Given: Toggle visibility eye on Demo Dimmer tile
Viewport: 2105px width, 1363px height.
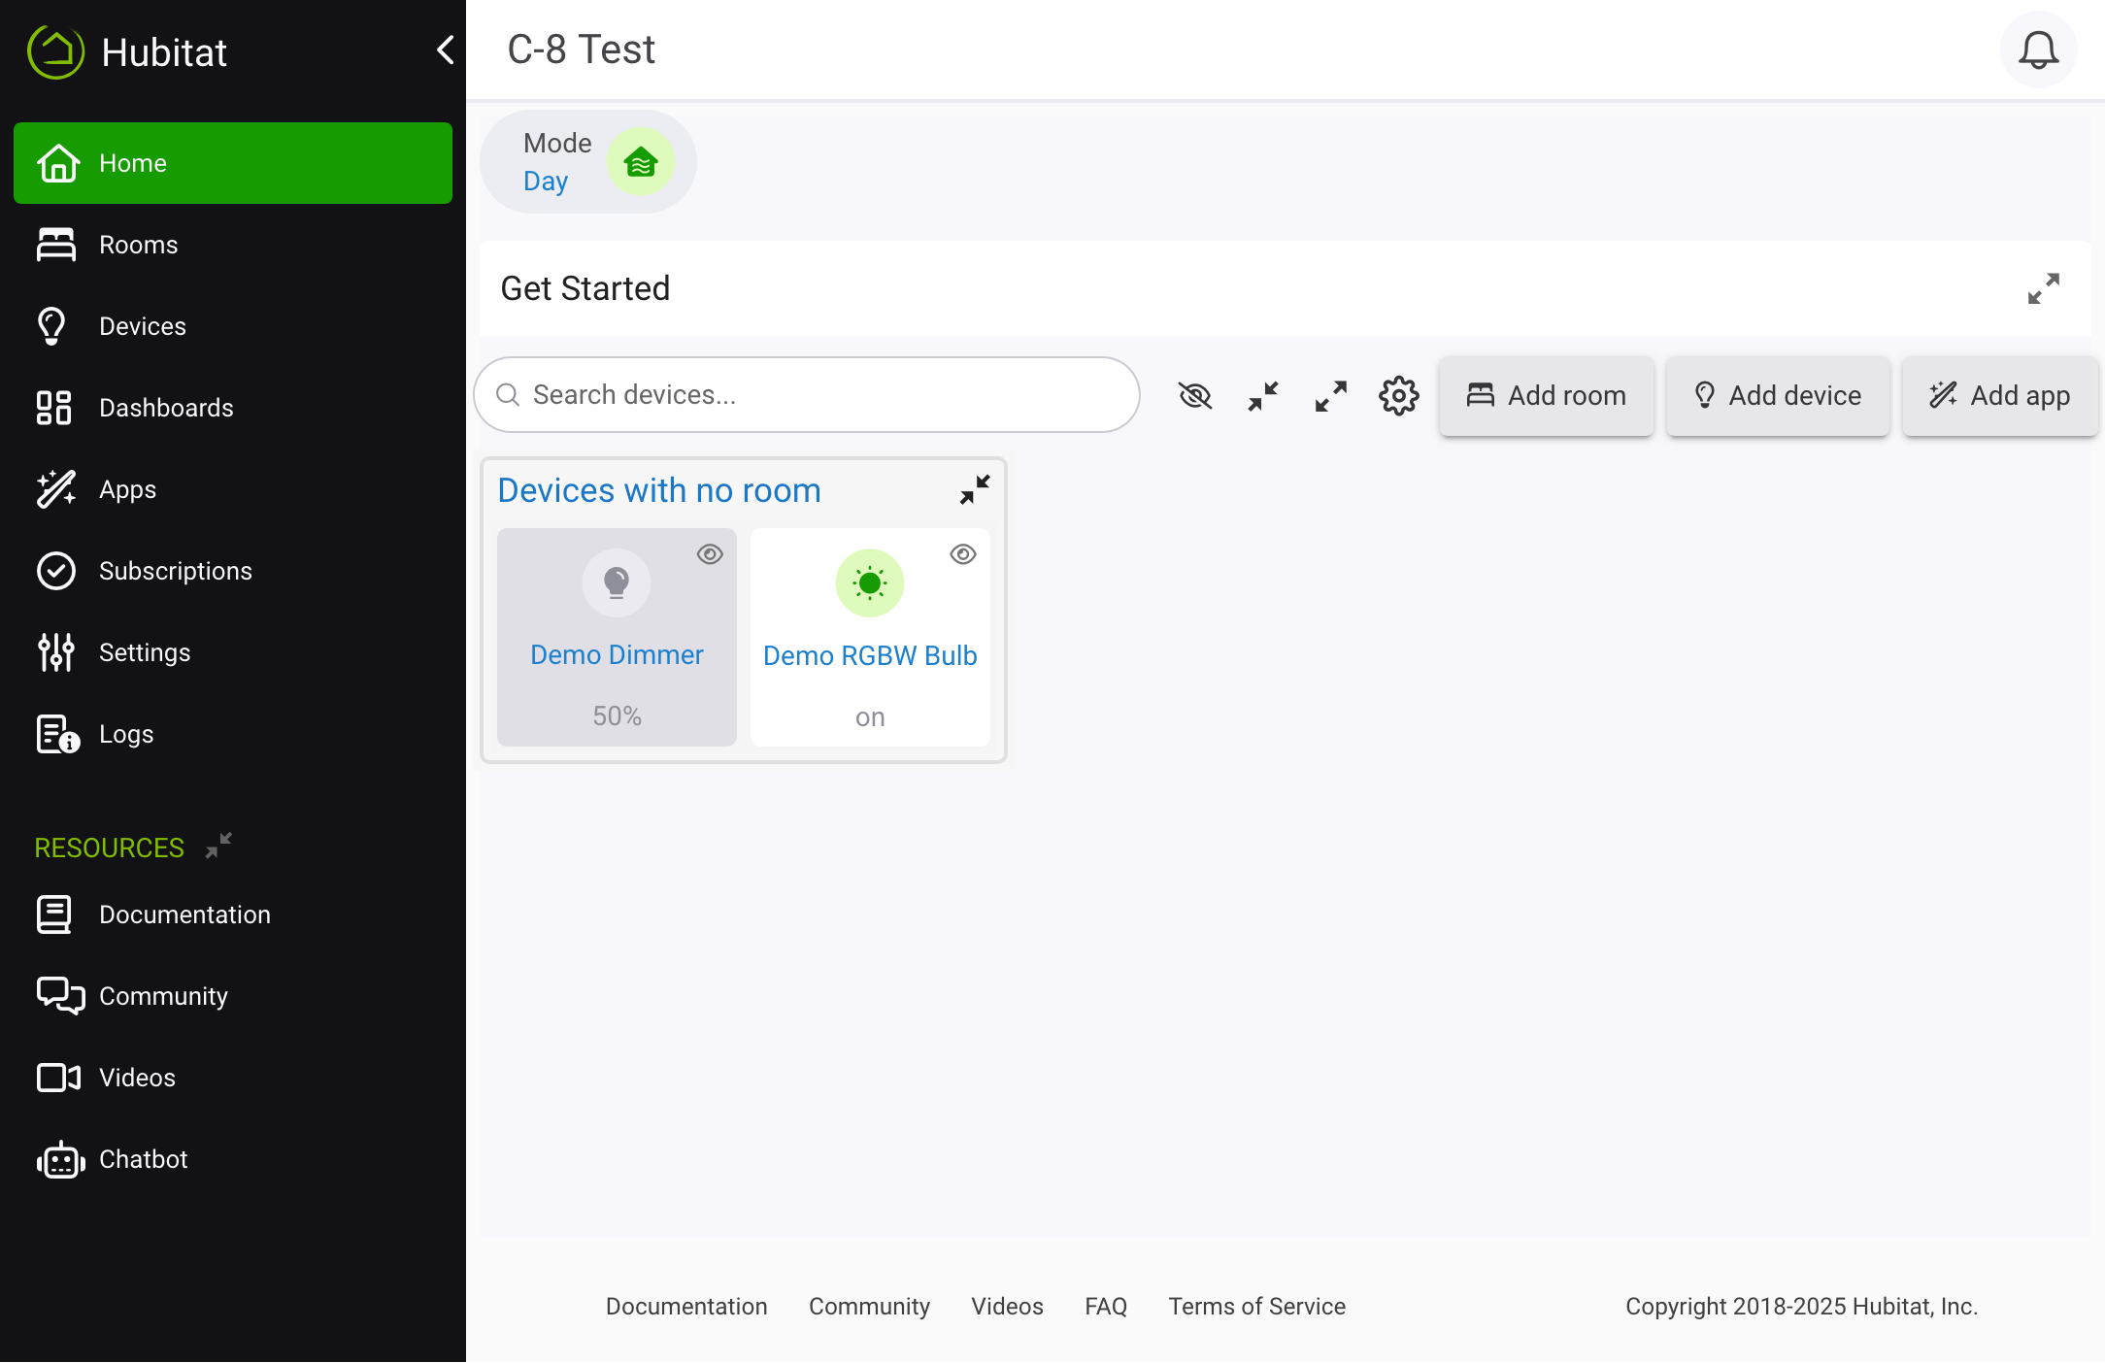Looking at the screenshot, I should 710,554.
